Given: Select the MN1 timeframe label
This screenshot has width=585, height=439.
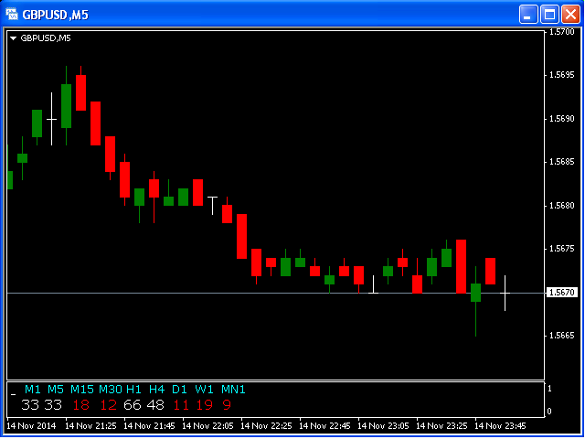Looking at the screenshot, I should pos(233,390).
